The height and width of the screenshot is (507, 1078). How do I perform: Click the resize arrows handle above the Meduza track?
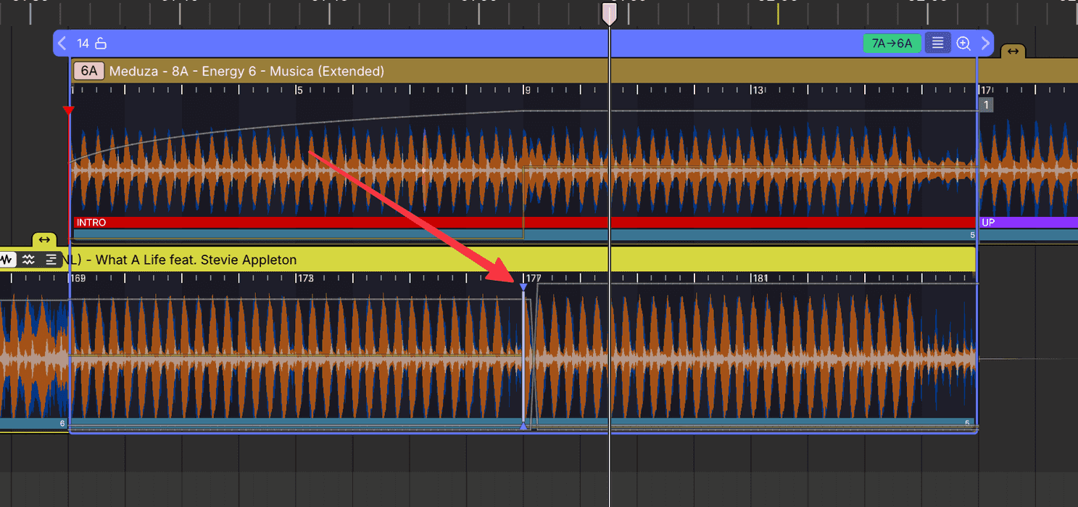[x=1013, y=51]
